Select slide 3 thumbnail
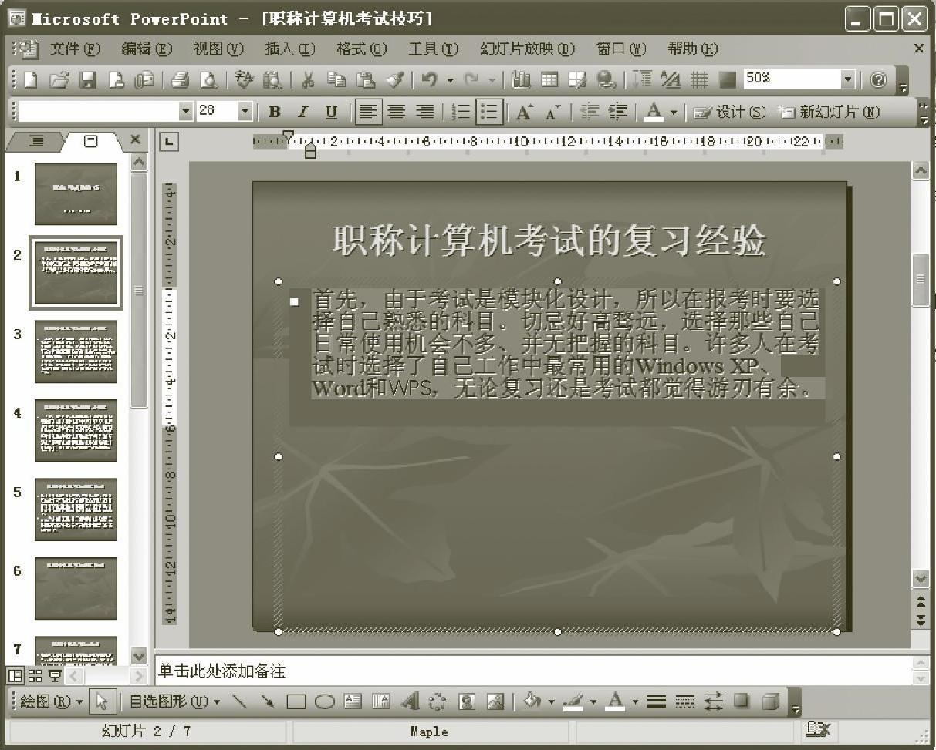Image resolution: width=936 pixels, height=750 pixels. (76, 351)
